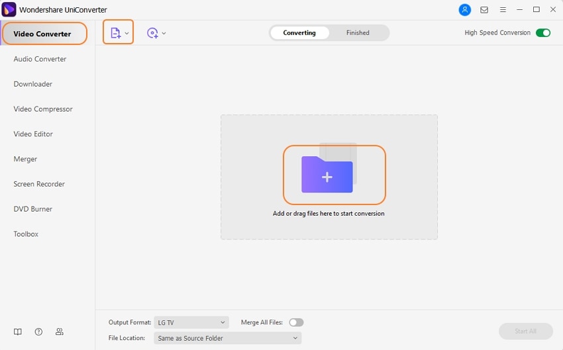Open Merger from sidebar
This screenshot has width=563, height=350.
pos(25,159)
